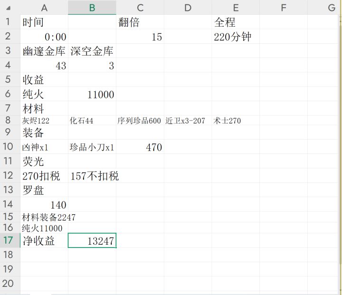342x295 pixels.
Task: Click cell with value 140
Action: point(44,204)
